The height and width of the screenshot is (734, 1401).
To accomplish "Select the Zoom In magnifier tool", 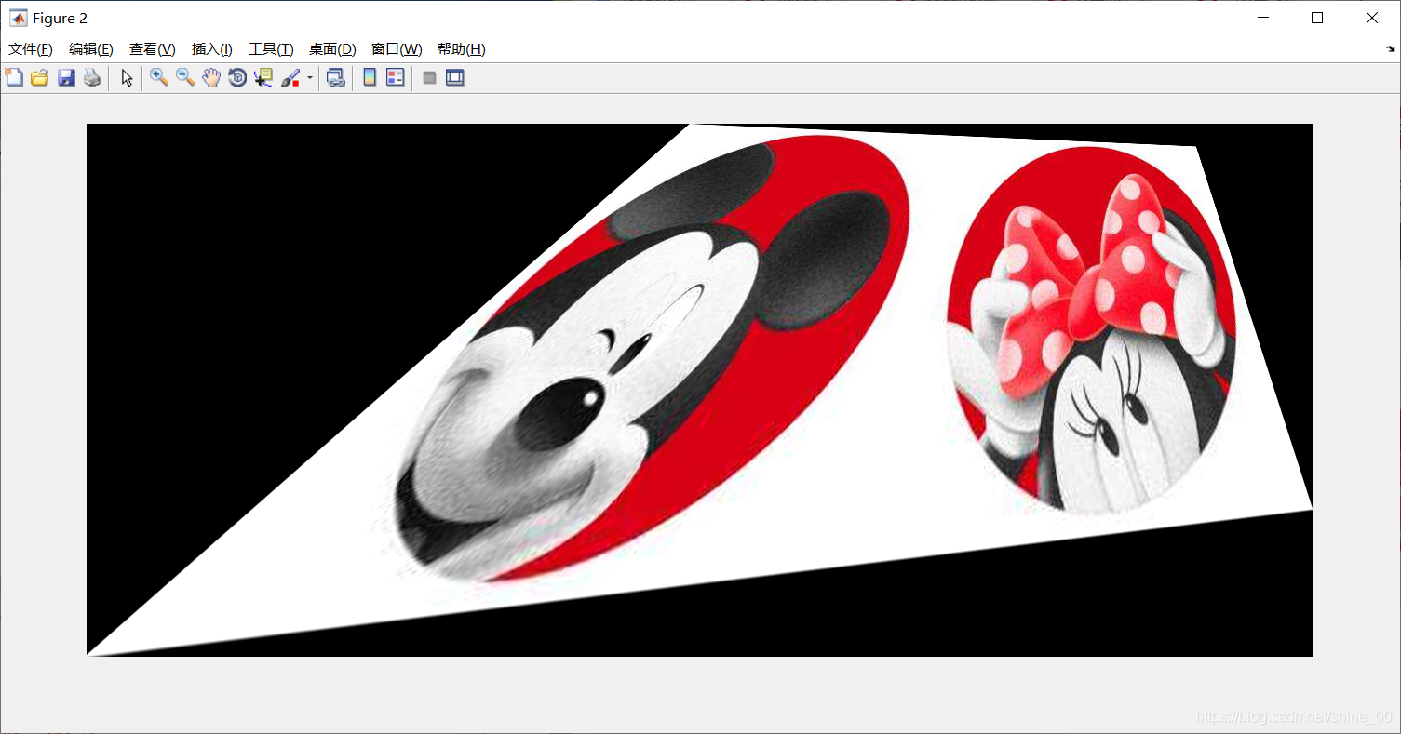I will (x=159, y=78).
